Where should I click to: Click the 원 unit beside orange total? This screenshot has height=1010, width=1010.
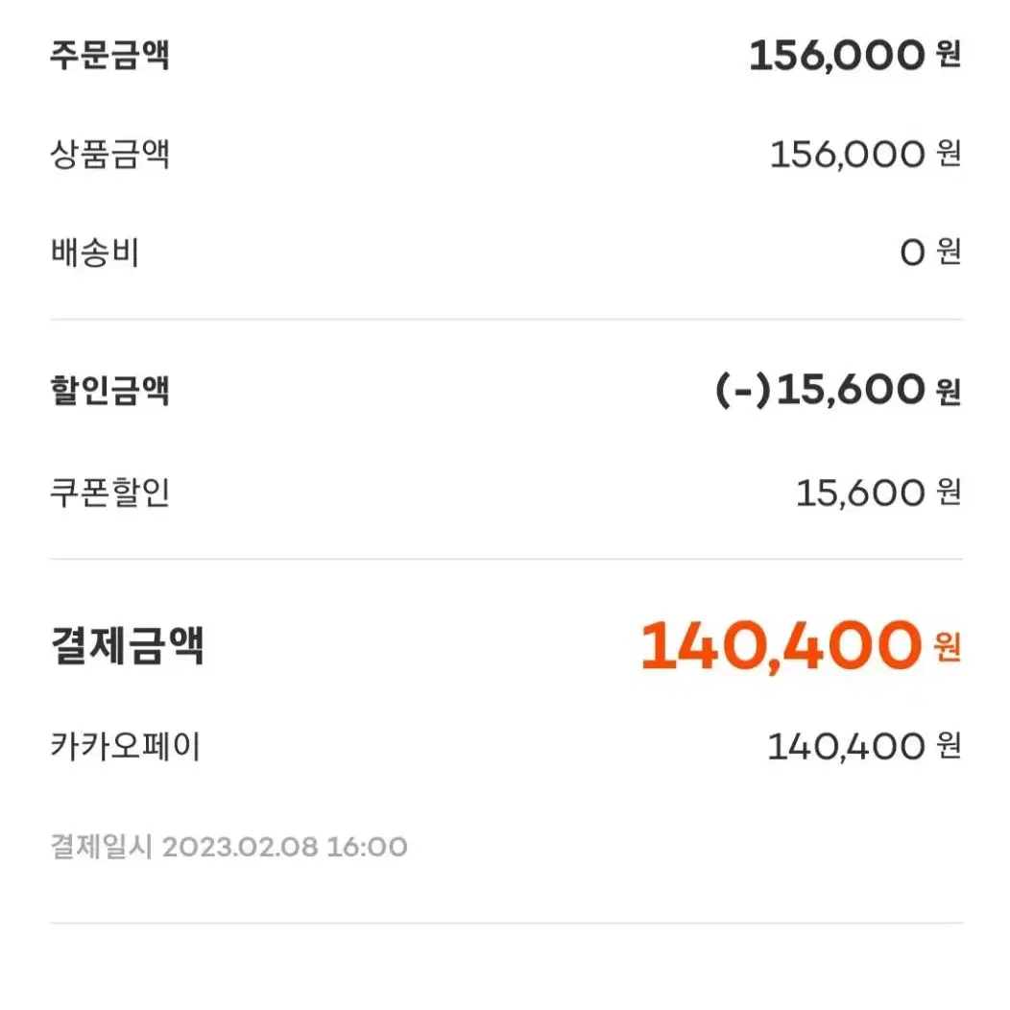(948, 647)
